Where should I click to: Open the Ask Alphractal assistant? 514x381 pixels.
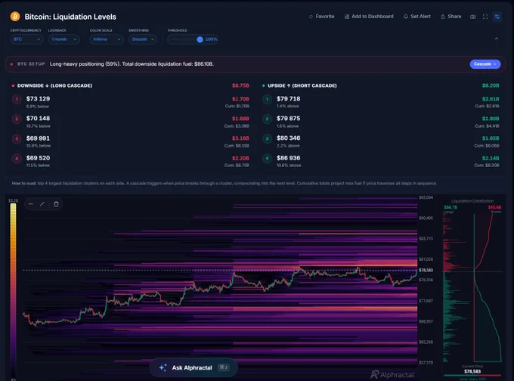coord(194,367)
